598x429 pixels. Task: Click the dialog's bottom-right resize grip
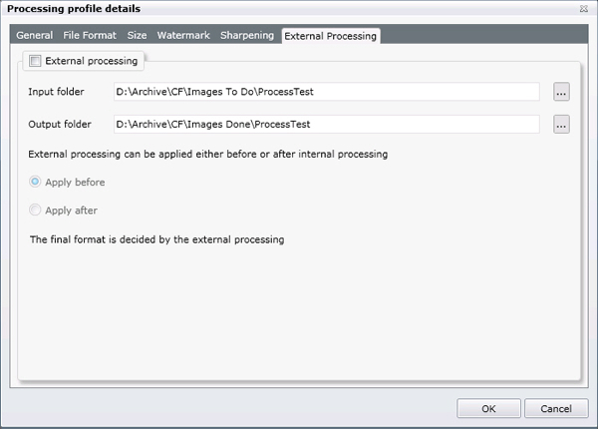pos(592,423)
